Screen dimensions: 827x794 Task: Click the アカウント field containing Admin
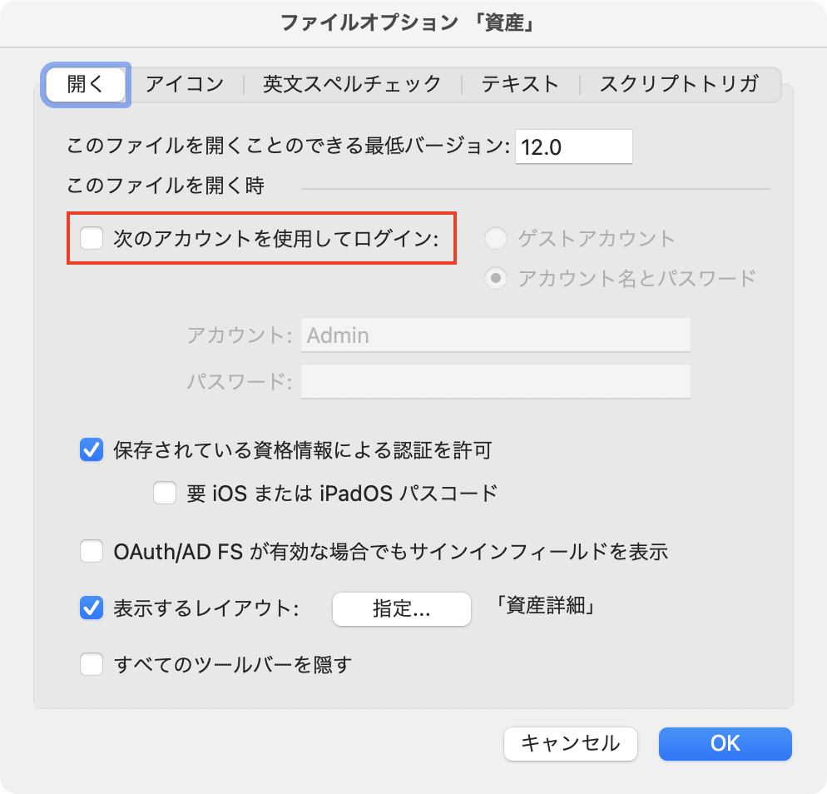click(495, 335)
